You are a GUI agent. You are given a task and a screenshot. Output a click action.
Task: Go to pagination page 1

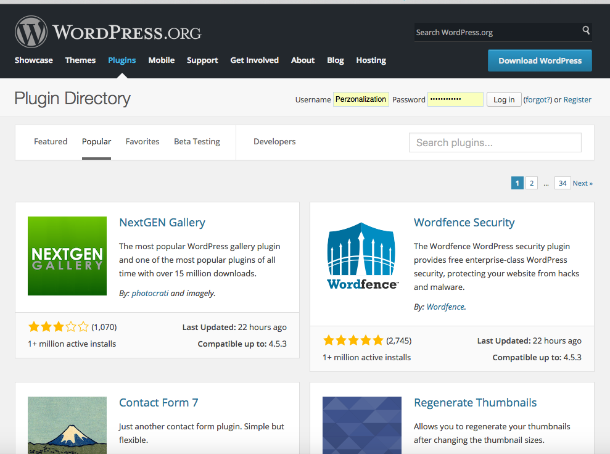tap(517, 183)
